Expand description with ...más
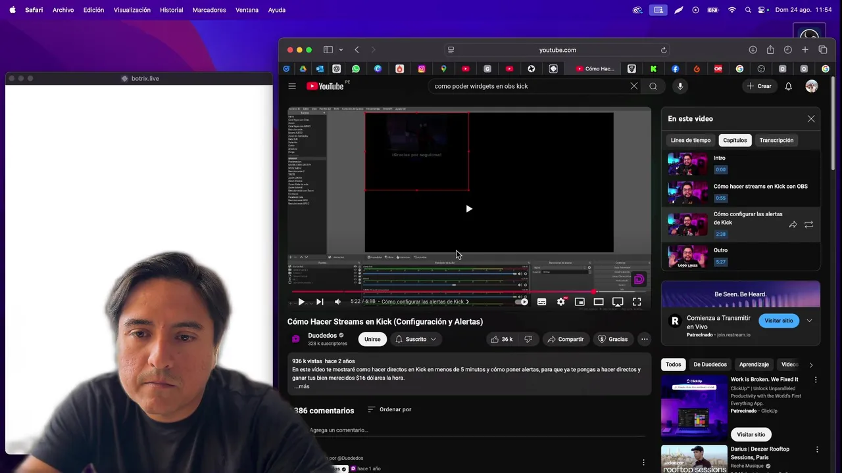842x473 pixels. pos(301,386)
